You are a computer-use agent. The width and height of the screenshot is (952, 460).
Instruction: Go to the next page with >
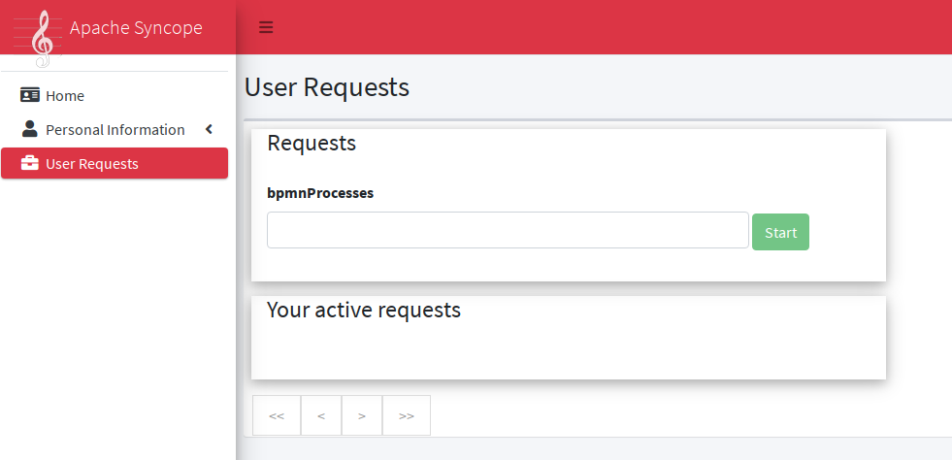(362, 415)
